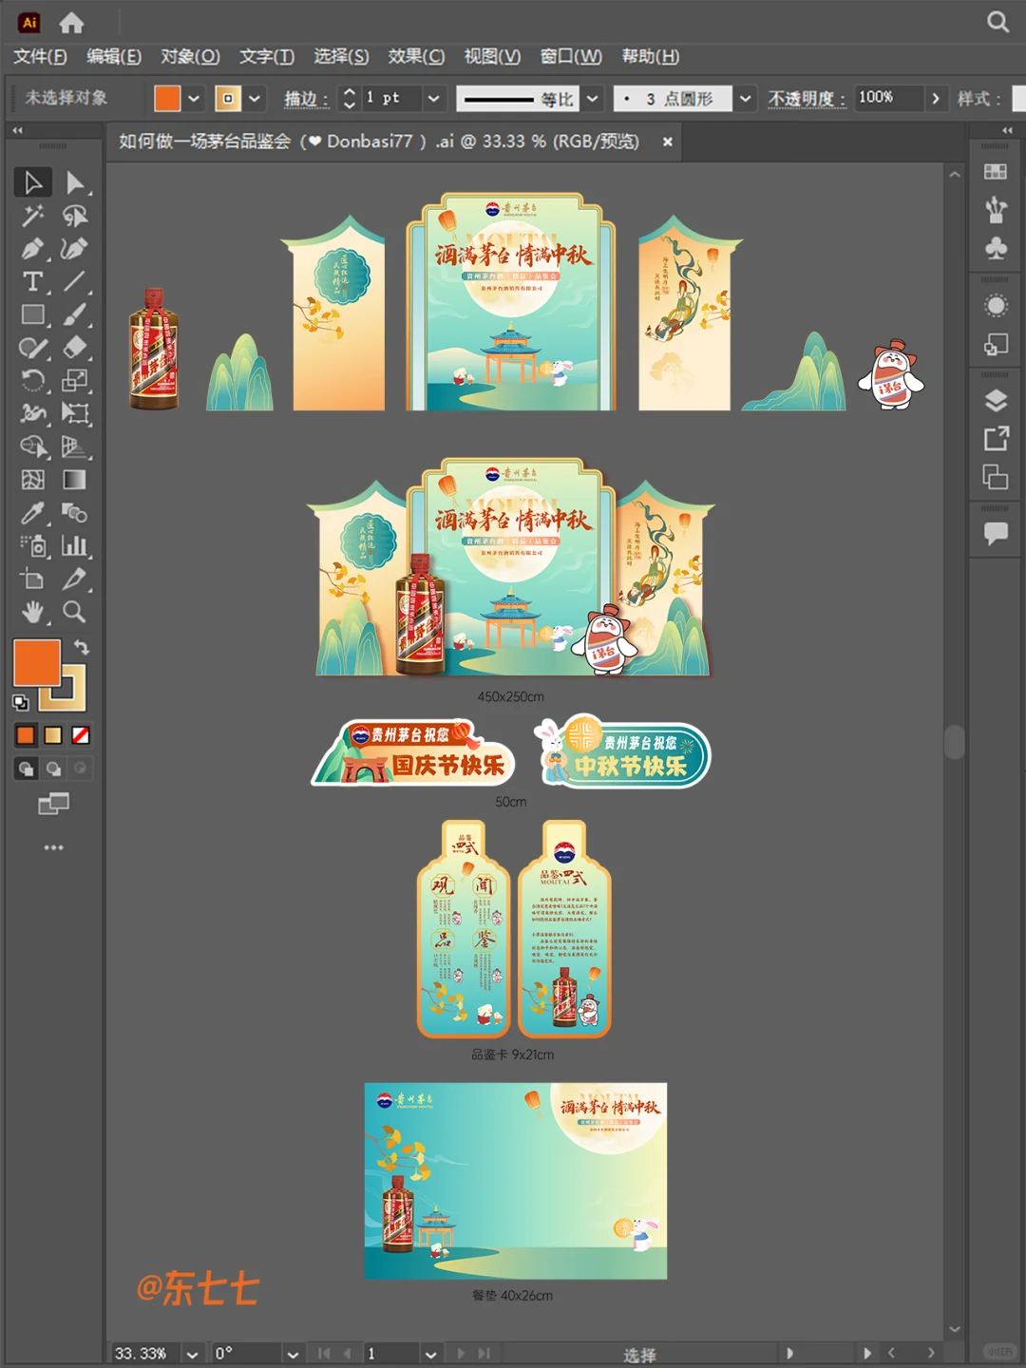Pick the Magic Wand tool
The image size is (1026, 1368).
click(x=32, y=216)
